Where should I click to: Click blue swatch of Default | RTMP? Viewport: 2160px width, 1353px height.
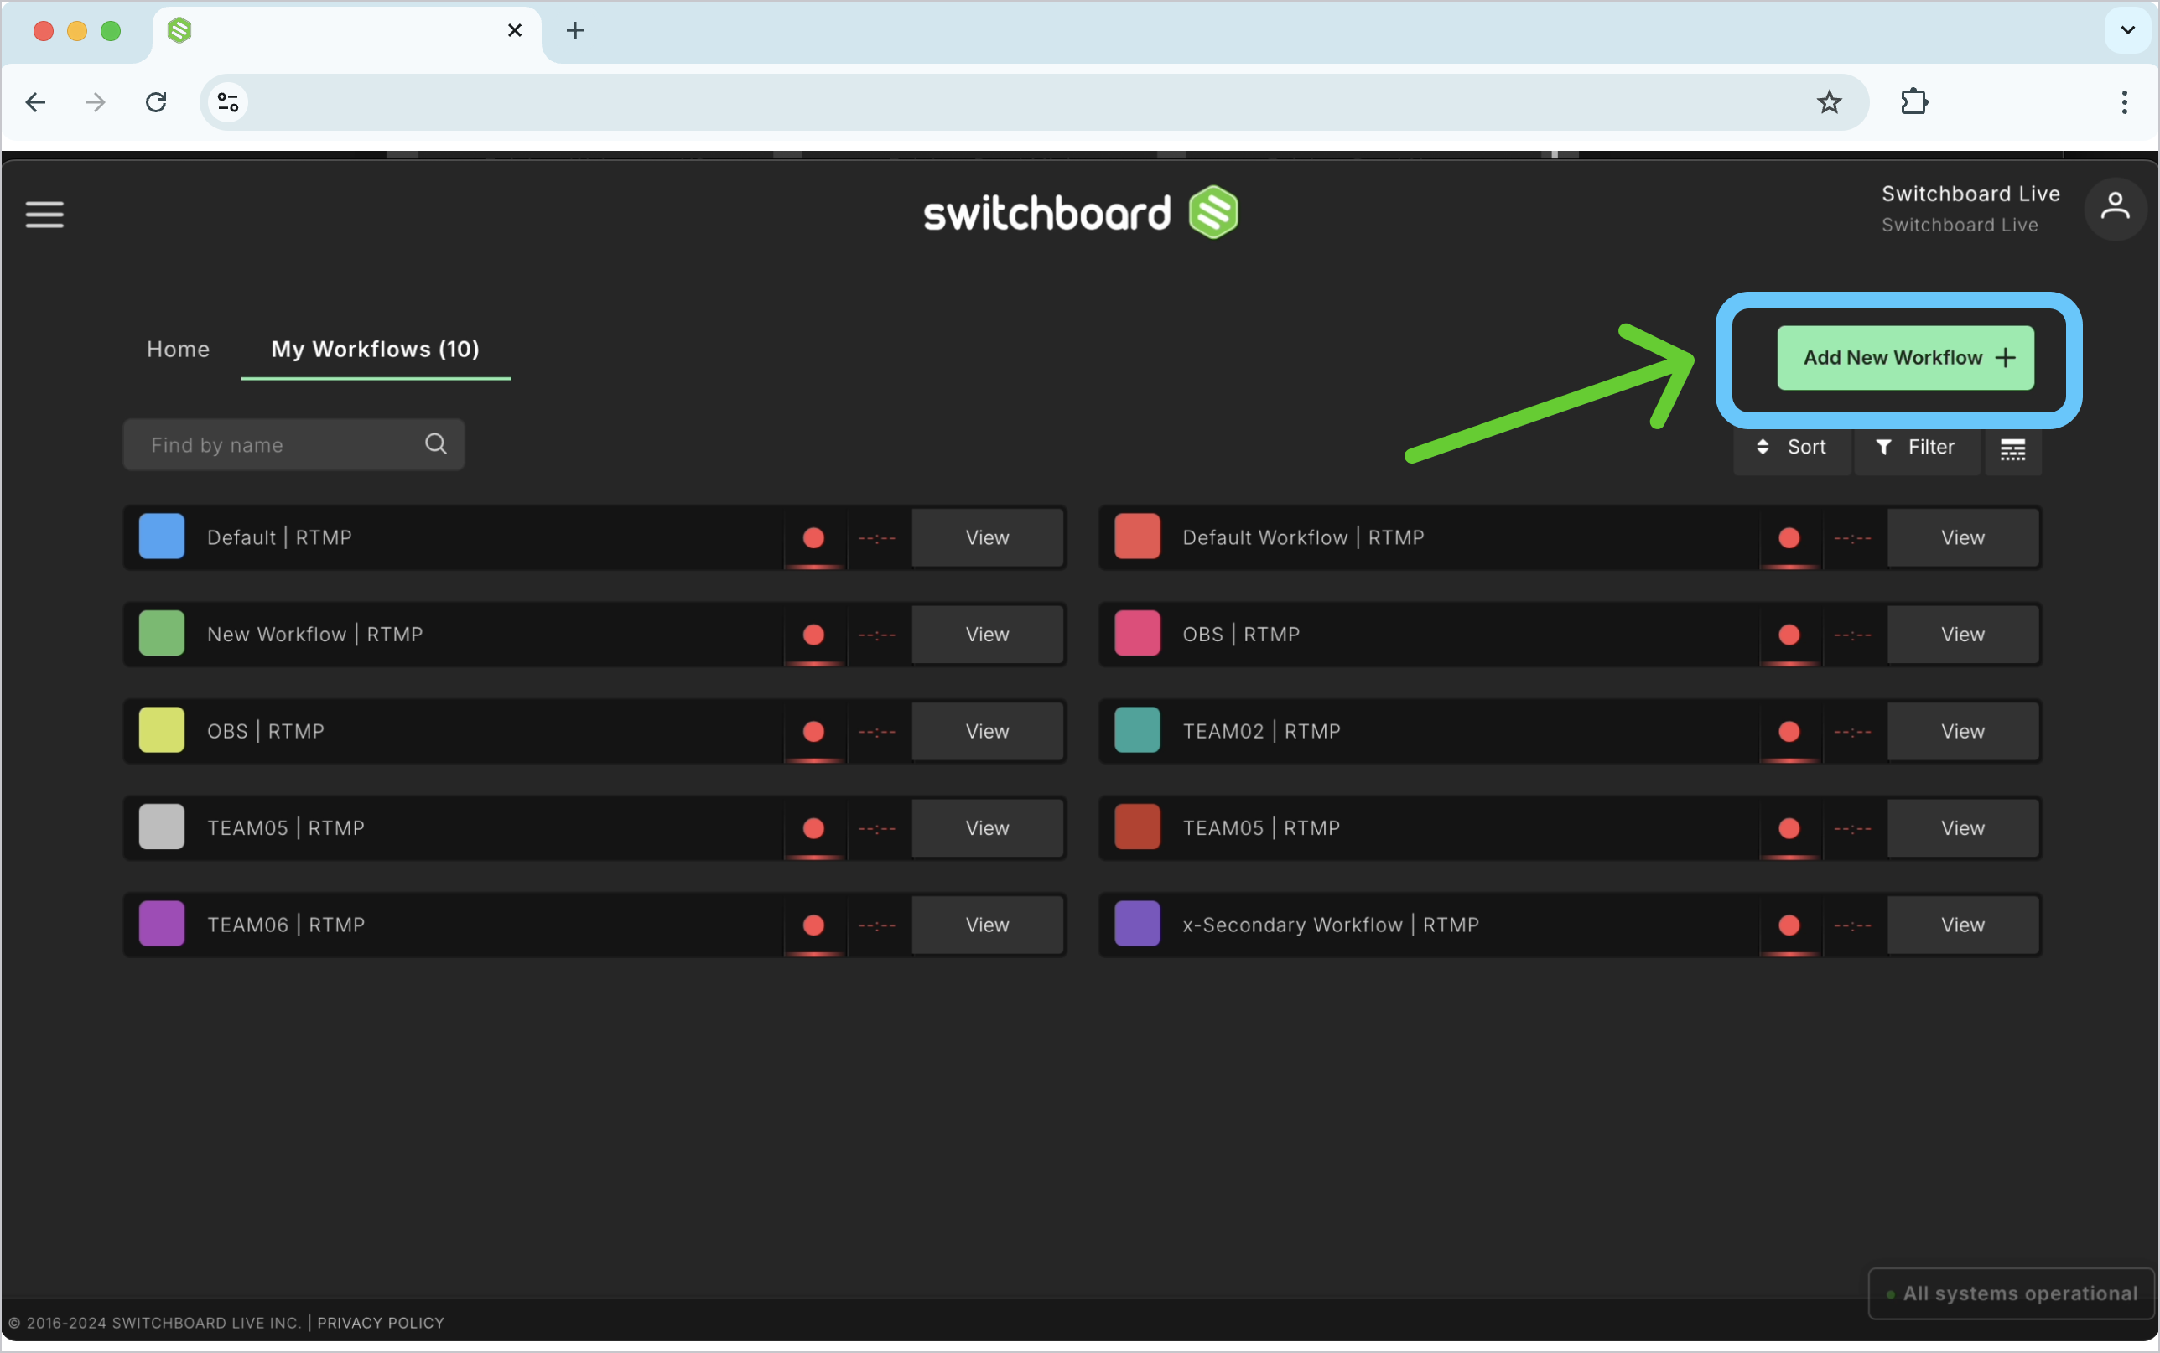(162, 537)
